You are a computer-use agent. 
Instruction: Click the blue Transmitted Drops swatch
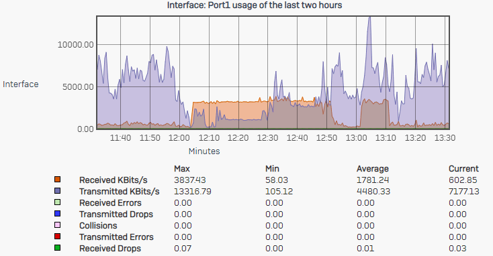57,214
